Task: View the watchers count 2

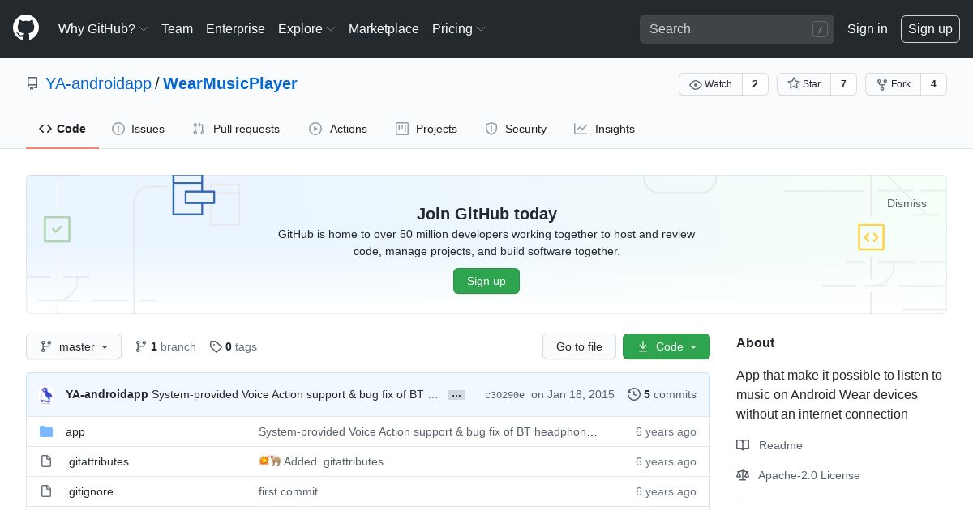Action: (x=755, y=84)
